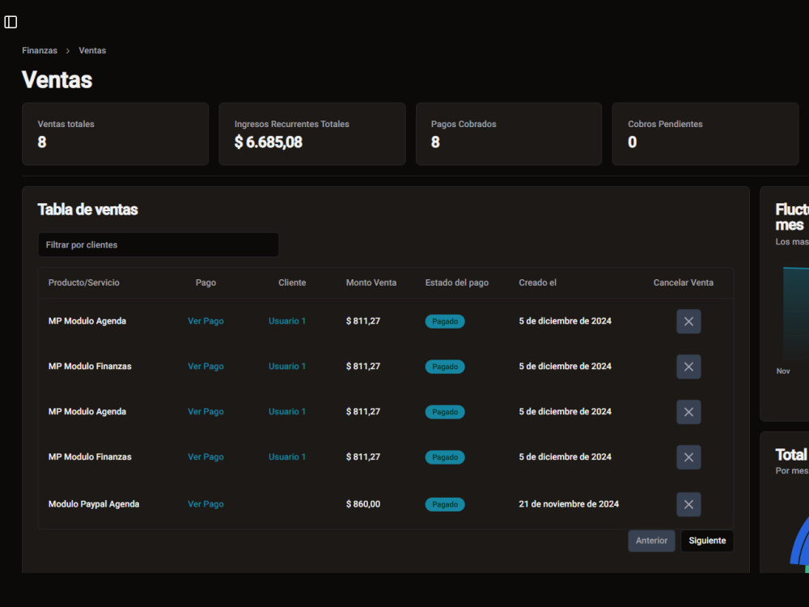Select the Ventas totales card
Screen dimensions: 809x607
tap(115, 134)
